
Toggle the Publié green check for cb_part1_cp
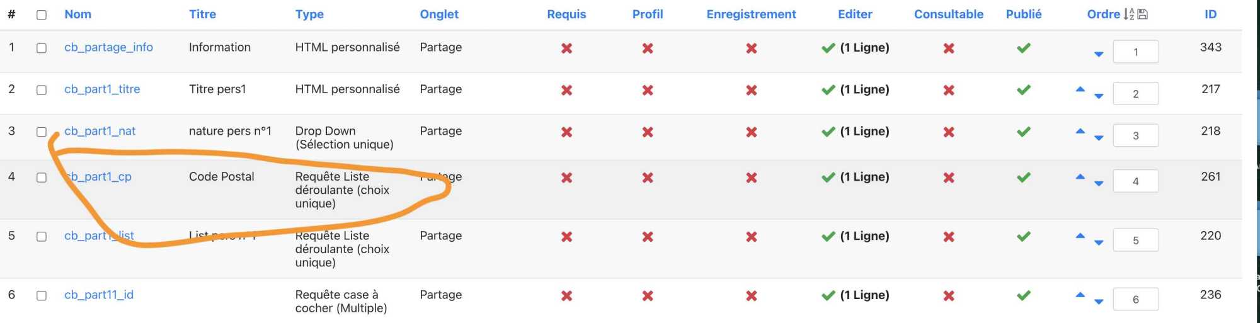tap(1024, 177)
